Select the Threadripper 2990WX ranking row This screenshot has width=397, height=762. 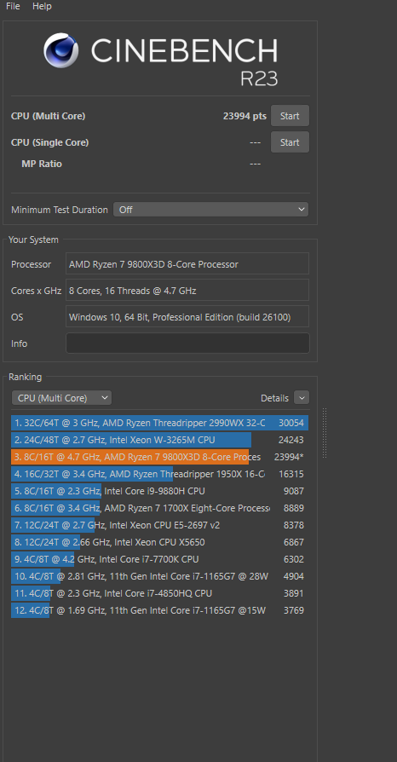160,423
